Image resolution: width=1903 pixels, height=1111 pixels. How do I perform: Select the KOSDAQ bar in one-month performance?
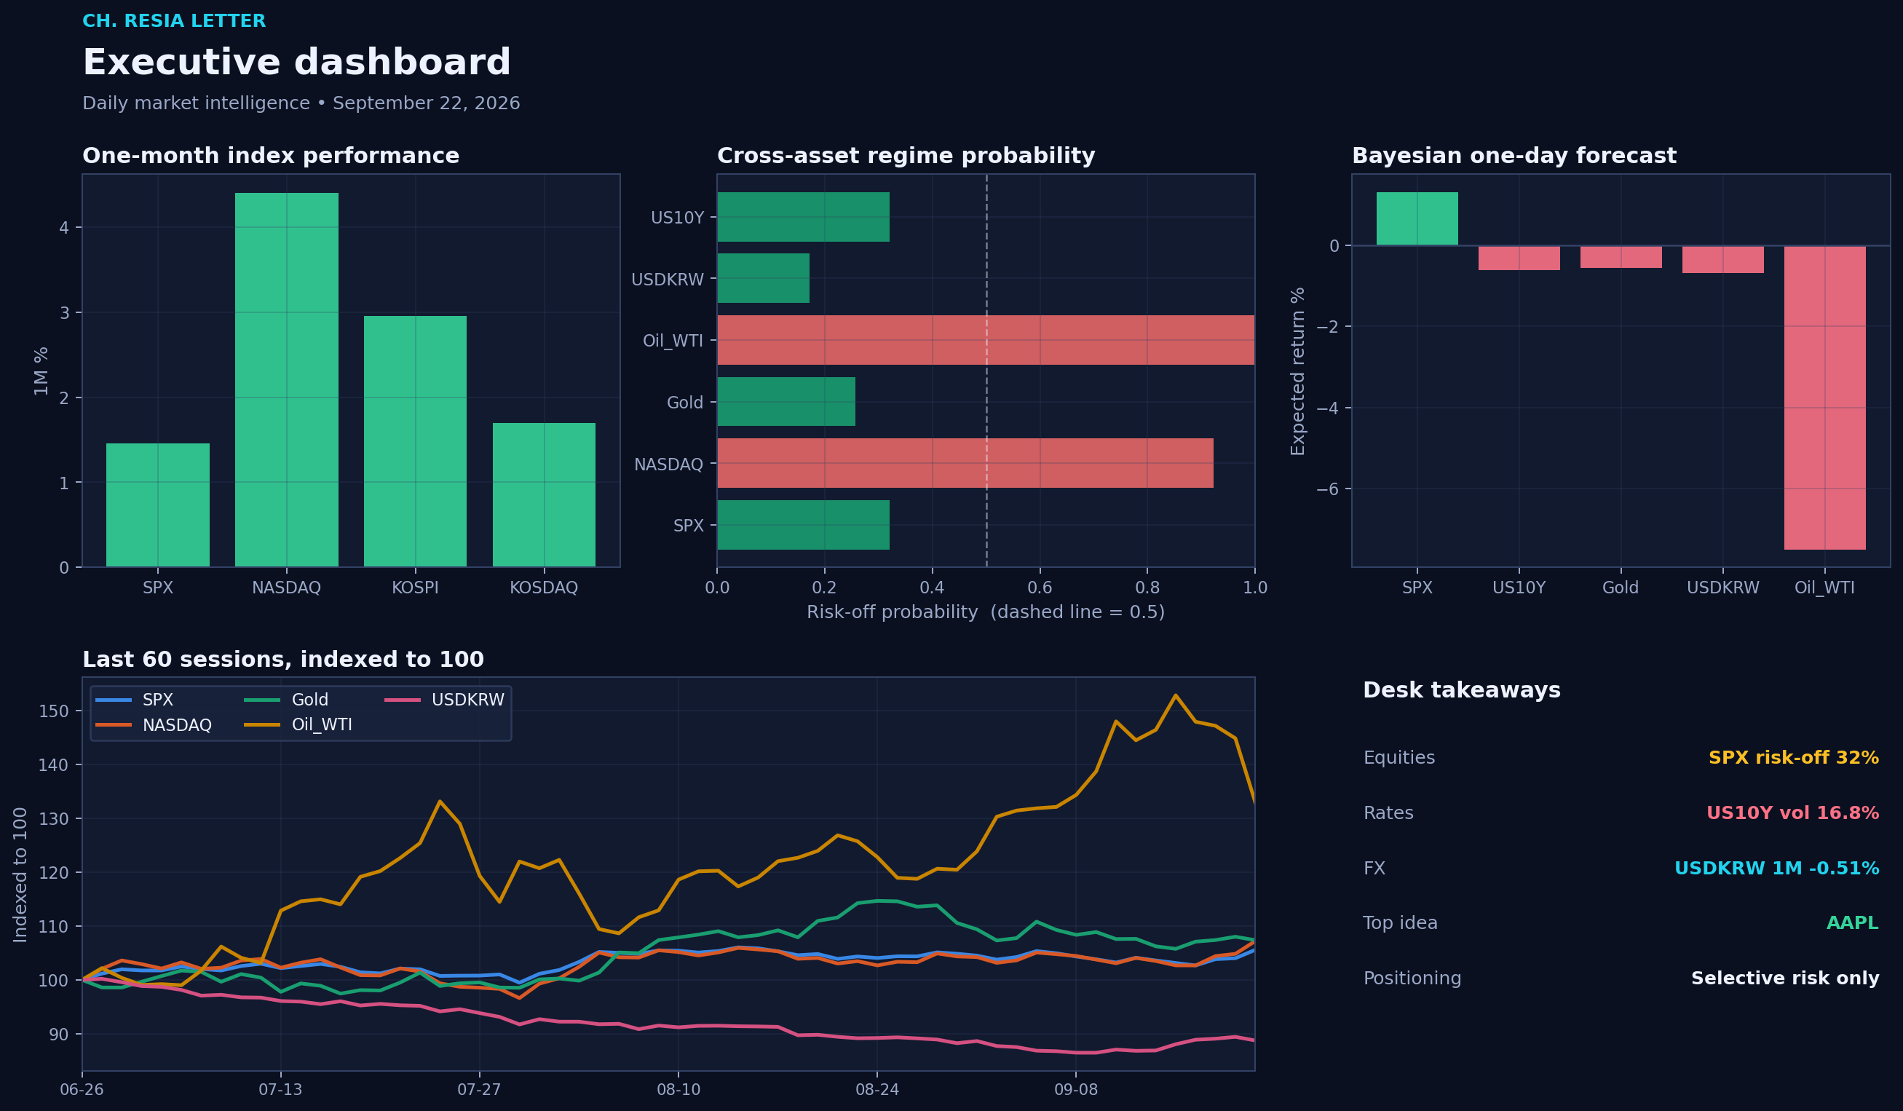pos(544,494)
